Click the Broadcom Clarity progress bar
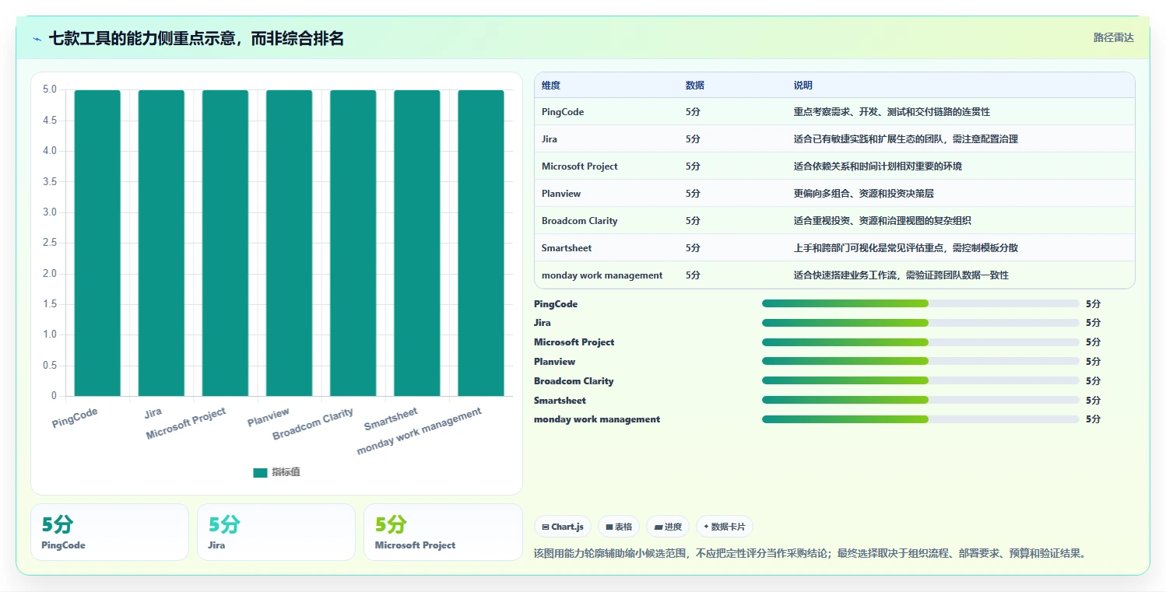This screenshot has height=592, width=1166. 920,380
